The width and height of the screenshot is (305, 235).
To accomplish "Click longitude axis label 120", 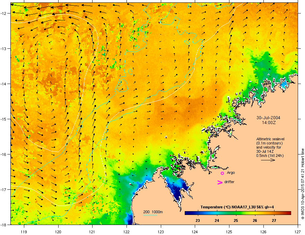I will coord(58,232).
